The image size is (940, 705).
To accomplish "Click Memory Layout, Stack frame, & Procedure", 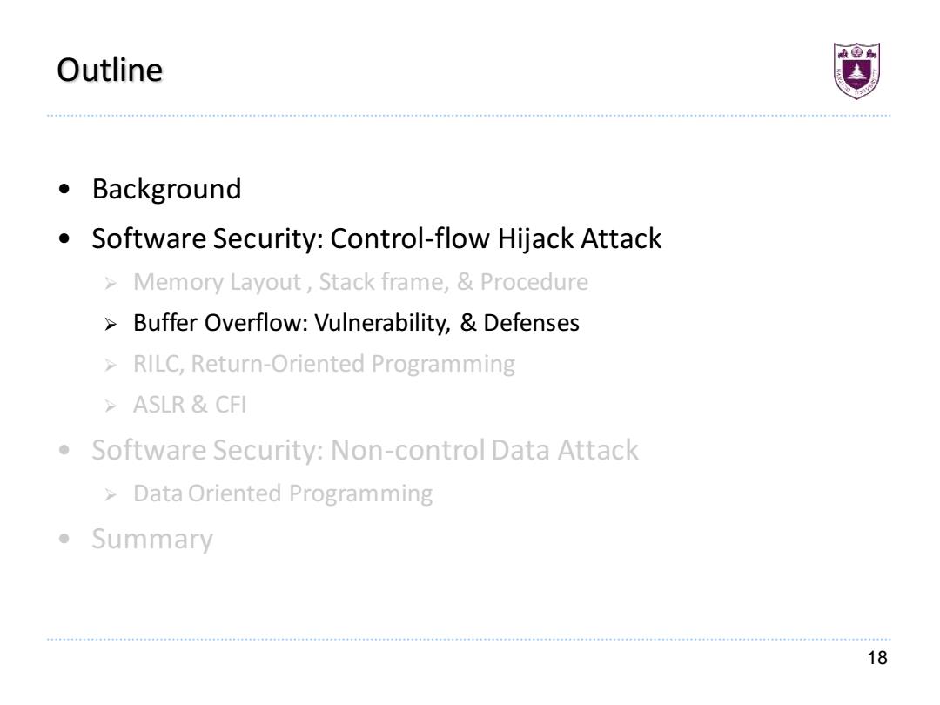I will click(361, 282).
